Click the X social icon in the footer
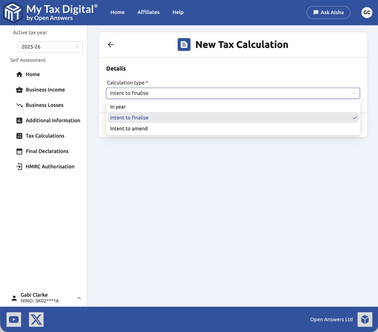 pyautogui.click(x=36, y=319)
